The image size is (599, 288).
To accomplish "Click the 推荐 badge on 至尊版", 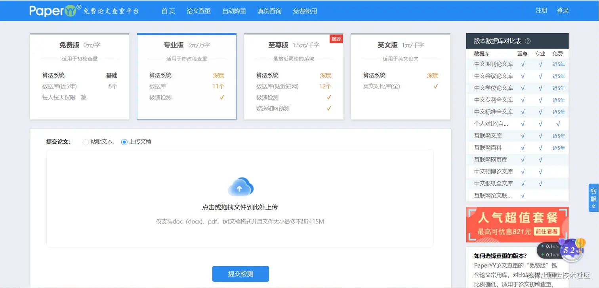I will pos(336,39).
